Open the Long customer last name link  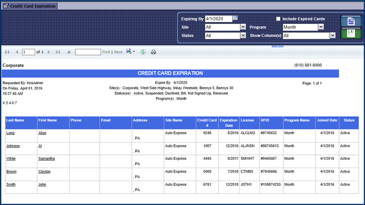(10, 133)
